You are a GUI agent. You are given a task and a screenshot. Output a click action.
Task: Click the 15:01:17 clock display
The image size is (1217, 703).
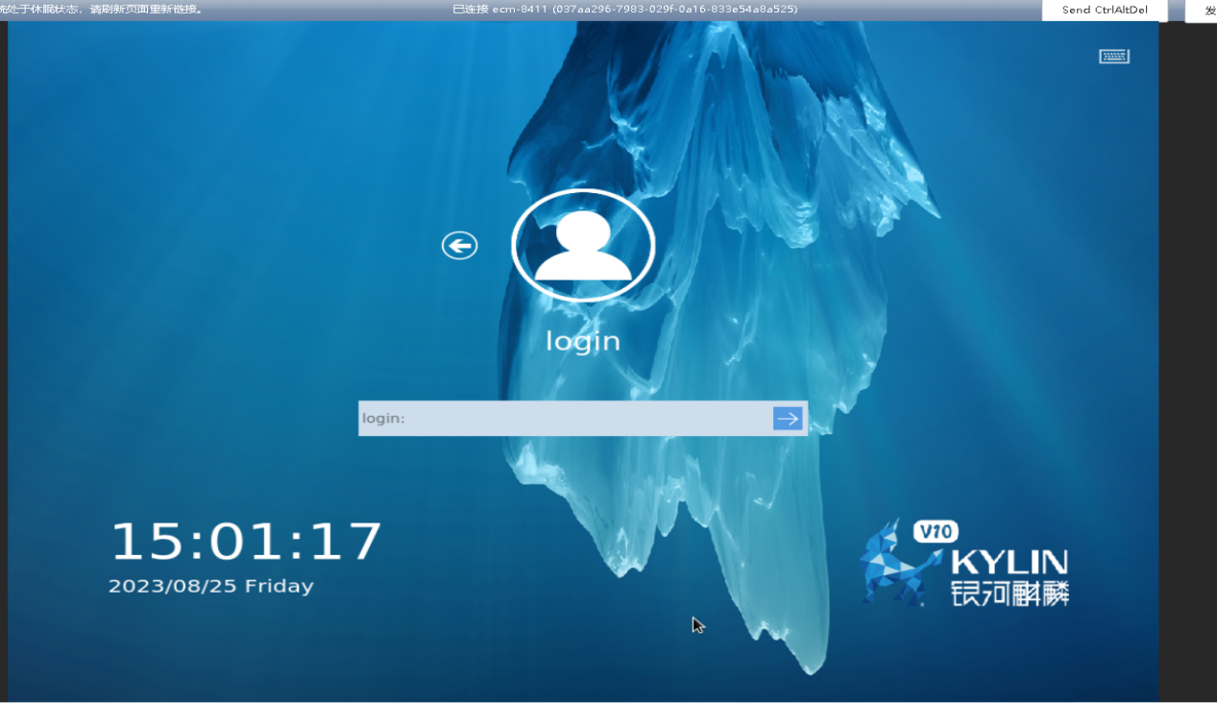coord(247,542)
